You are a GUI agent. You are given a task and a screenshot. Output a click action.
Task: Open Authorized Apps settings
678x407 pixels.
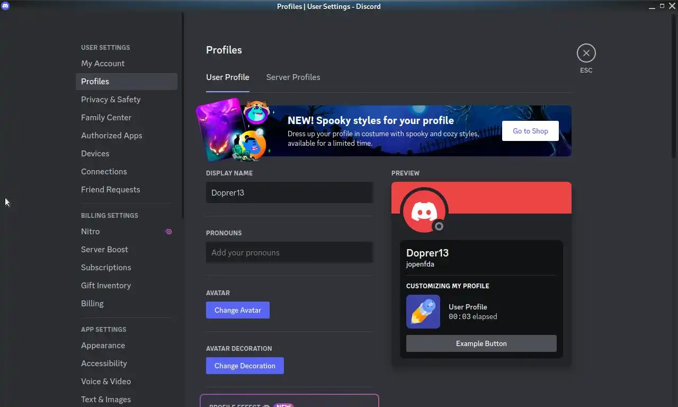126,136
